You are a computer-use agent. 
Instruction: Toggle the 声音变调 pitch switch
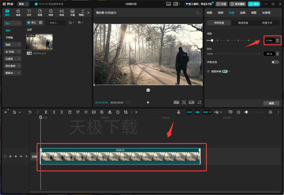[x=275, y=62]
